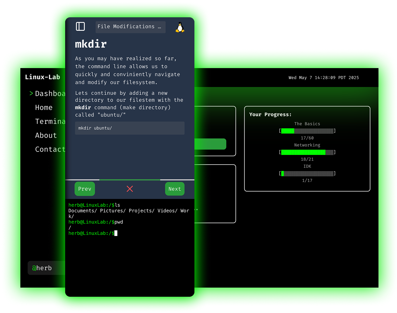Click the Your Progress heading
397x313 pixels.
270,114
